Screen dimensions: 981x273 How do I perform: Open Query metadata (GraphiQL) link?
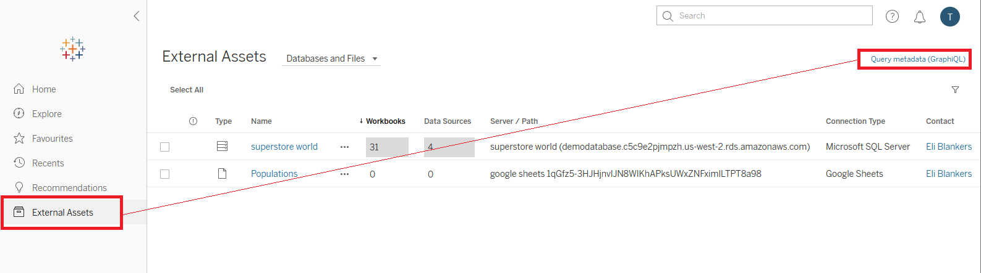[x=917, y=59]
